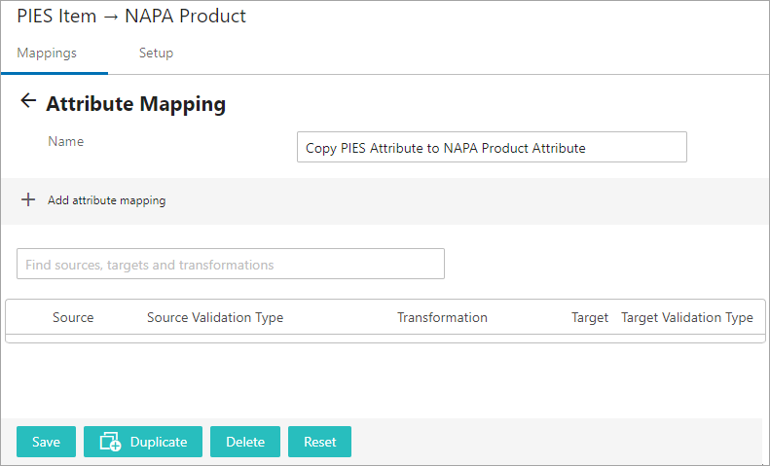Click the duplicate icon on Duplicate button
Viewport: 770px width, 466px height.
(111, 442)
